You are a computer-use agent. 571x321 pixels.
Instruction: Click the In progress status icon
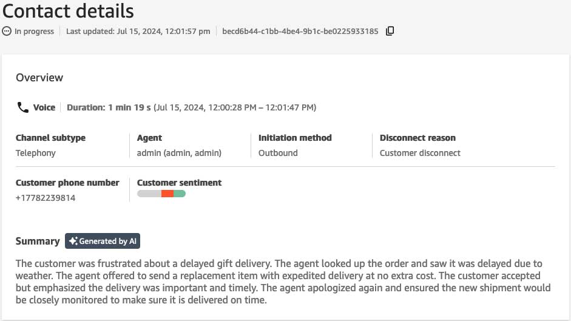click(7, 31)
